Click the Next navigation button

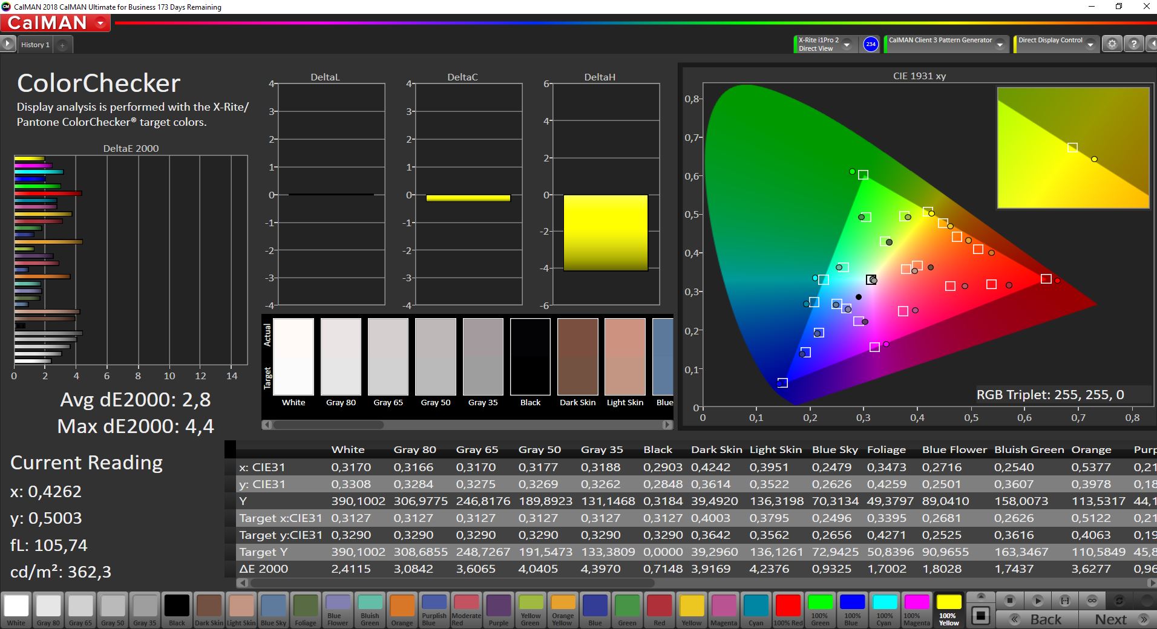(1119, 619)
